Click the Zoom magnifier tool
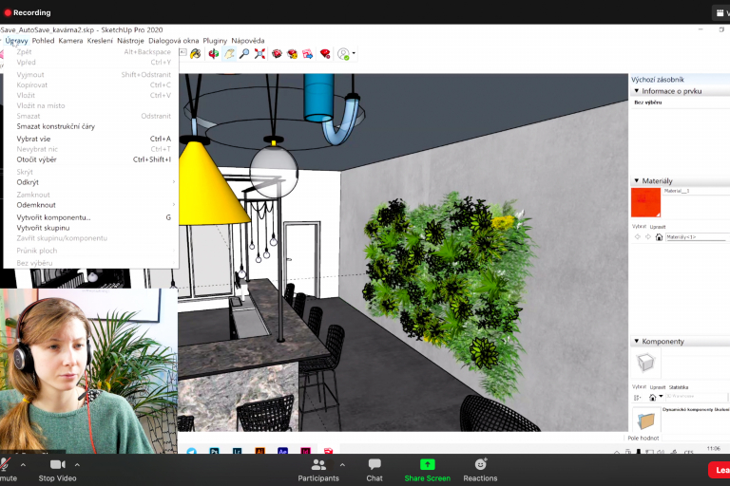The height and width of the screenshot is (486, 730). (244, 54)
